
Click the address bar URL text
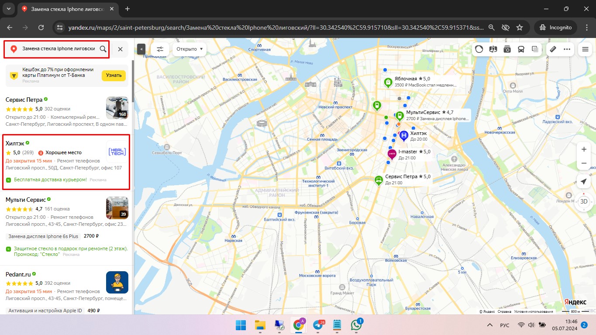click(276, 27)
